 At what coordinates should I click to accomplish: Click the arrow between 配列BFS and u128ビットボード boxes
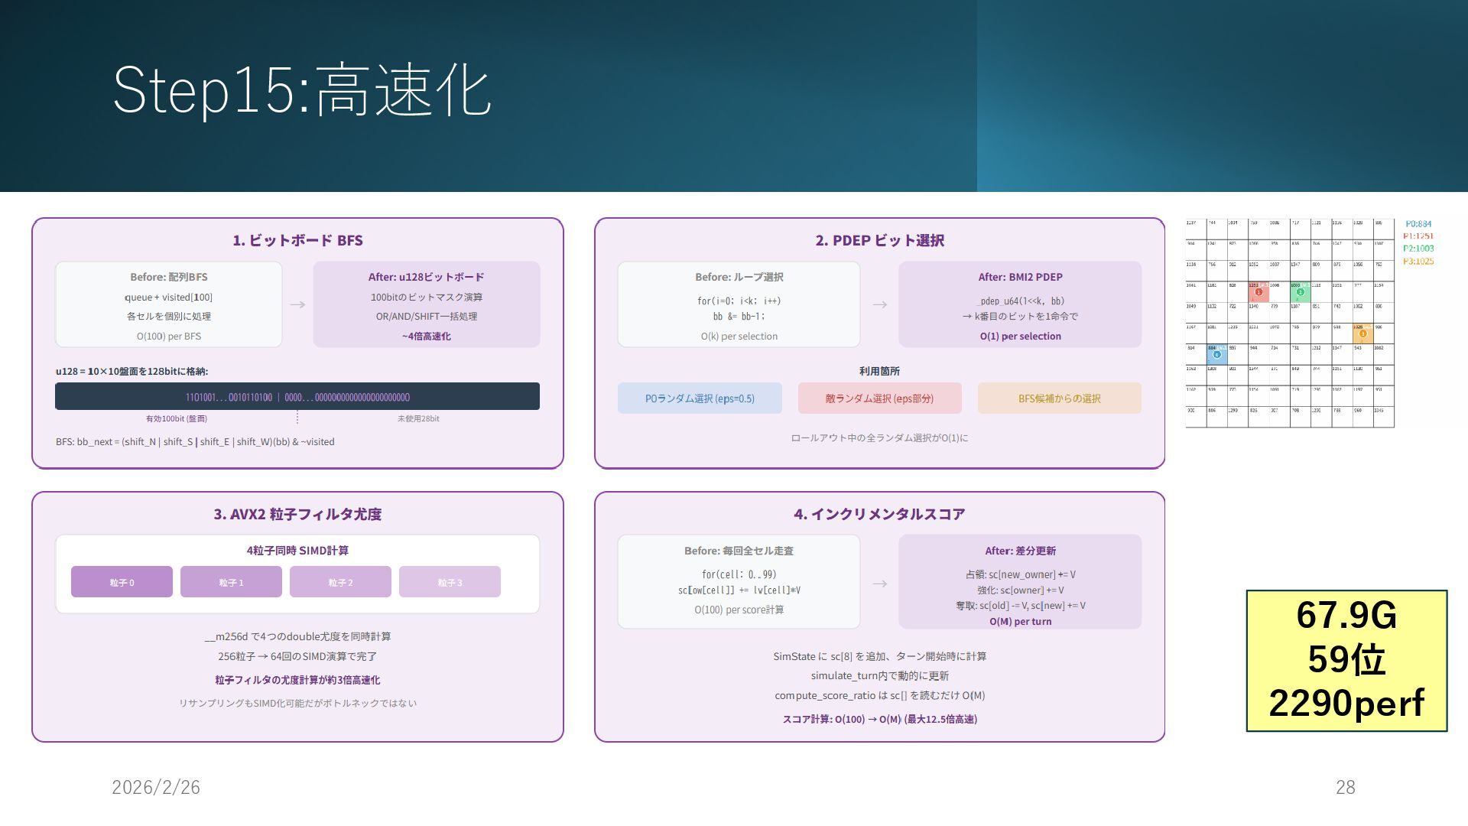(x=297, y=304)
